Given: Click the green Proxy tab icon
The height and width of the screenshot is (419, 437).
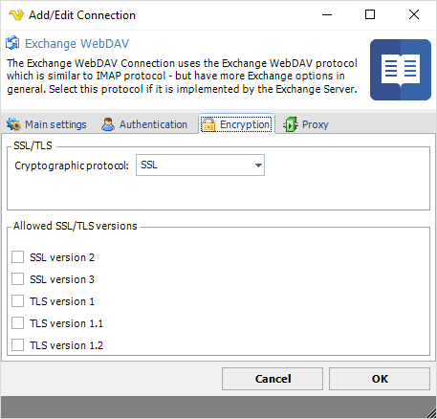Looking at the screenshot, I should [291, 124].
